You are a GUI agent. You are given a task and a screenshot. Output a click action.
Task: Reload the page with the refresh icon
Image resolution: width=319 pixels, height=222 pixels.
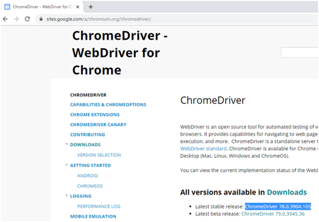click(x=27, y=19)
